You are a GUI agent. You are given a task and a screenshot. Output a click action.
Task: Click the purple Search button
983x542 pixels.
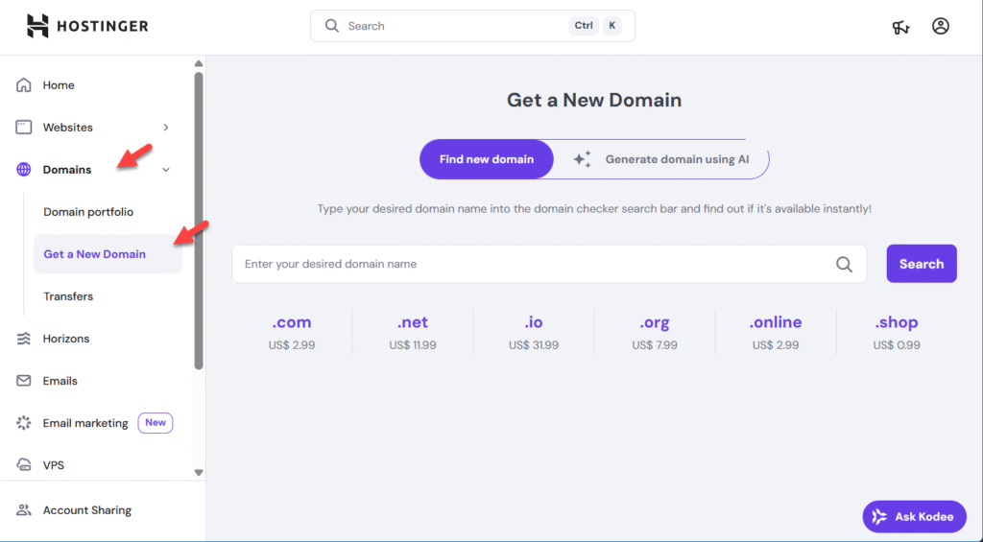[922, 264]
